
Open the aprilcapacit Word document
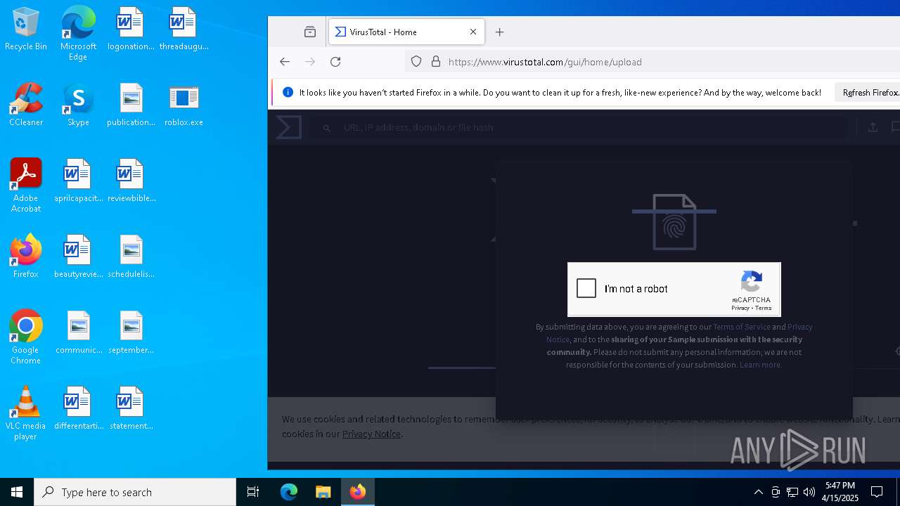tap(78, 181)
